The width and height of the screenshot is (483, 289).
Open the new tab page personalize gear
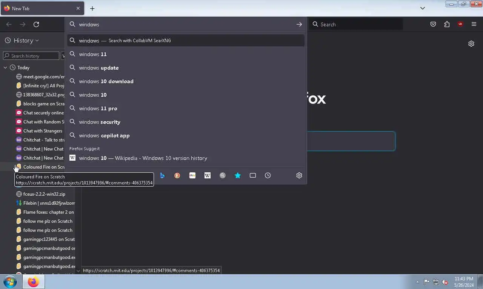click(x=471, y=44)
